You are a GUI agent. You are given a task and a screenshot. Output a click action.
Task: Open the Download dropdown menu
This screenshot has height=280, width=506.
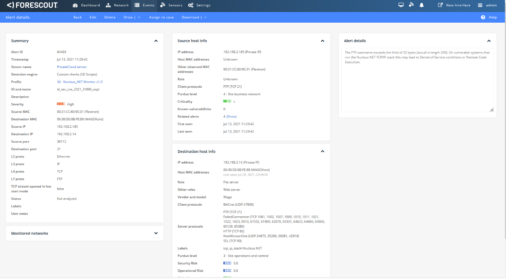pyautogui.click(x=194, y=17)
